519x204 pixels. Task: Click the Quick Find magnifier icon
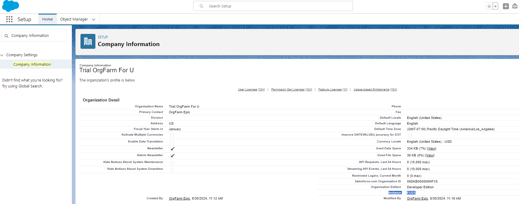7,36
